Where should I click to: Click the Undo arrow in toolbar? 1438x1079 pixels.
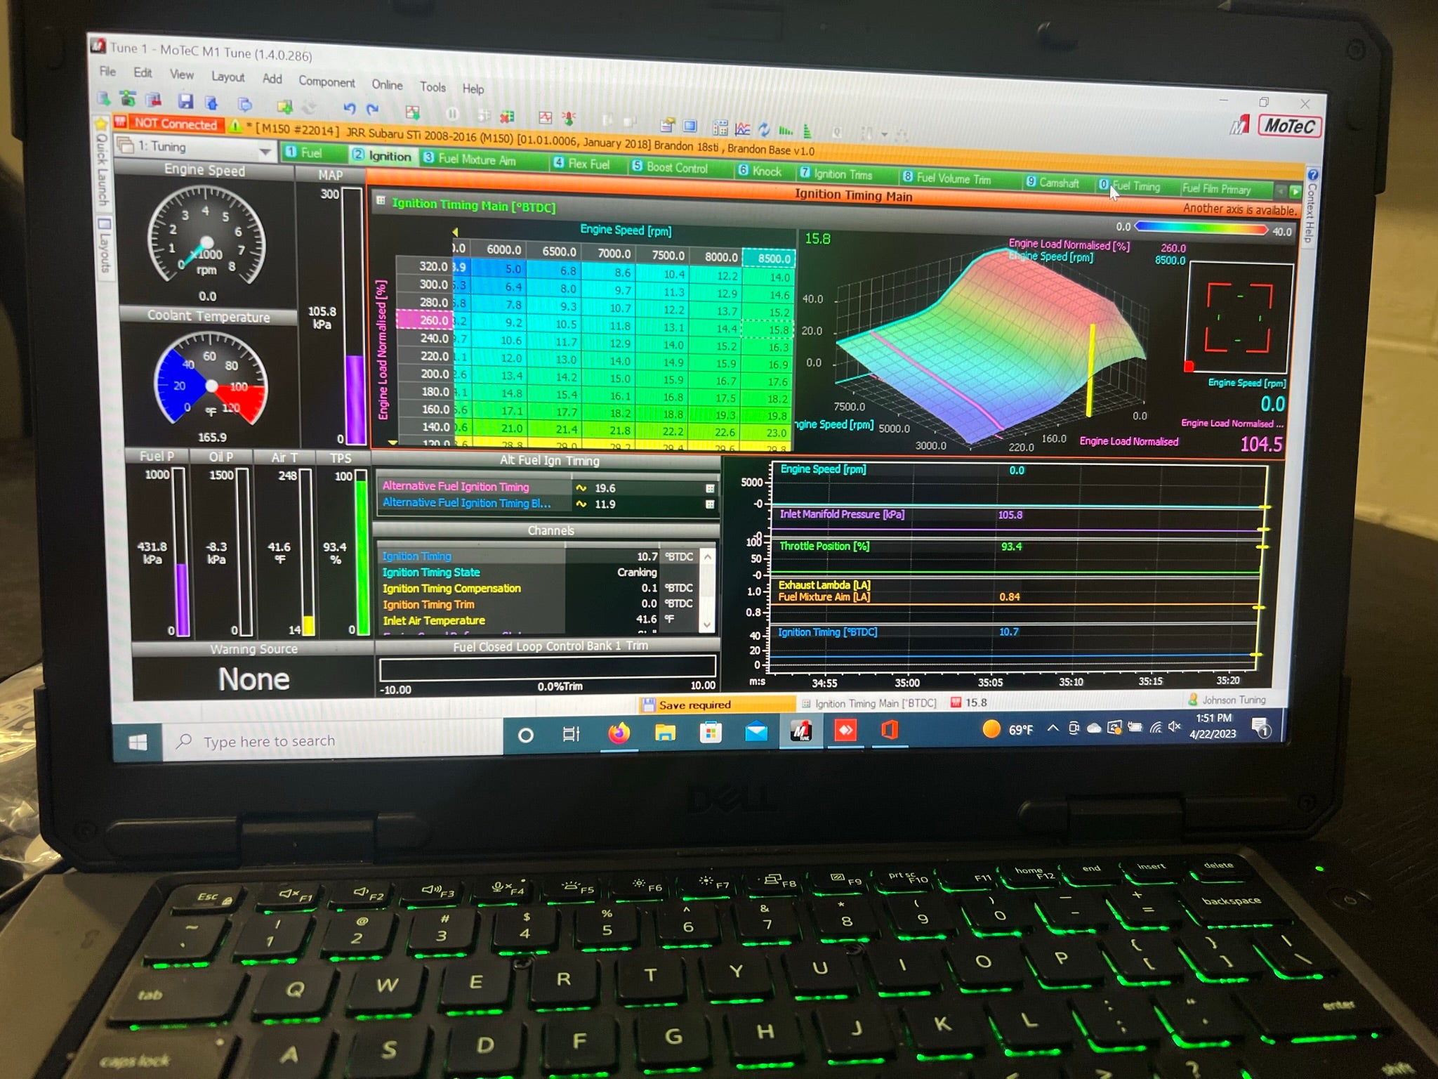350,107
